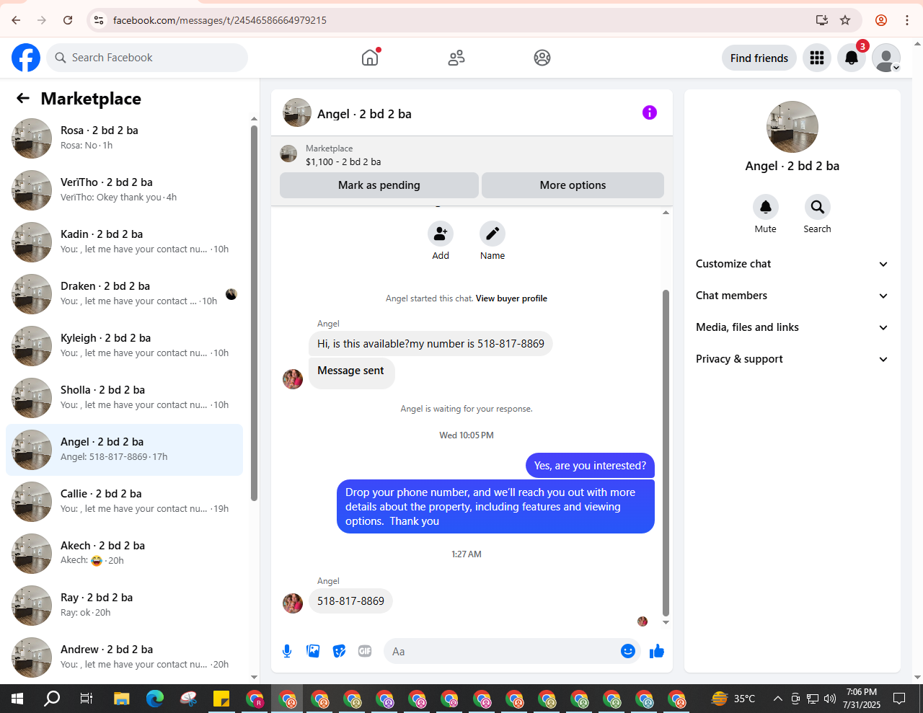Open the Home feed icon
923x713 pixels.
[x=370, y=58]
